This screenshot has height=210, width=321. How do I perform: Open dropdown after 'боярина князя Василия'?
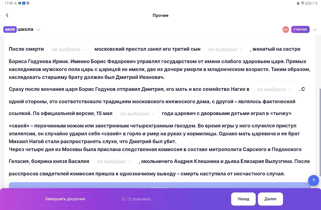(x=114, y=162)
